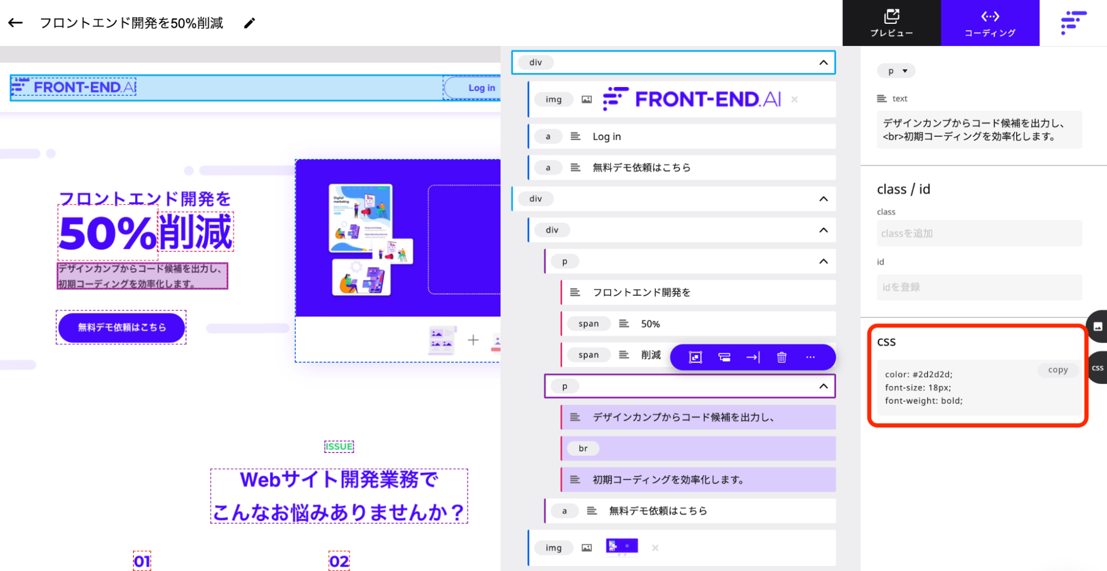This screenshot has height=571, width=1107.
Task: Collapse the nested div node above the p element
Action: (x=824, y=230)
